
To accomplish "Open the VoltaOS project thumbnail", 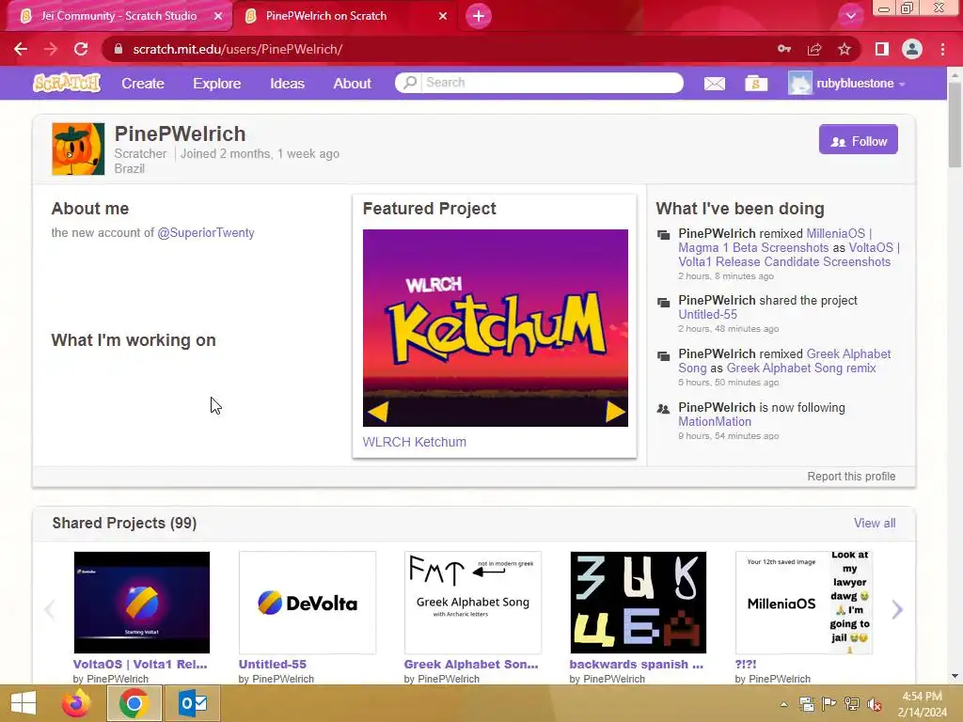I will pyautogui.click(x=141, y=603).
